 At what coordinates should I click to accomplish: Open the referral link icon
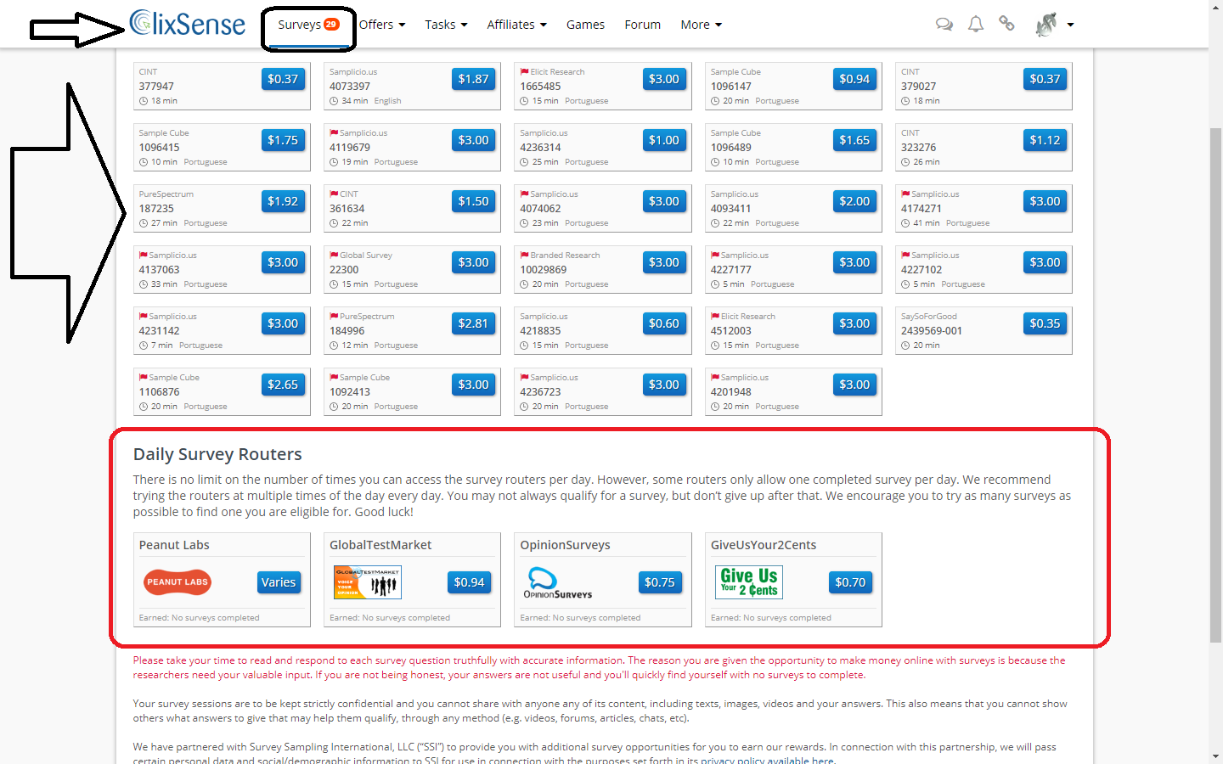(x=1006, y=24)
